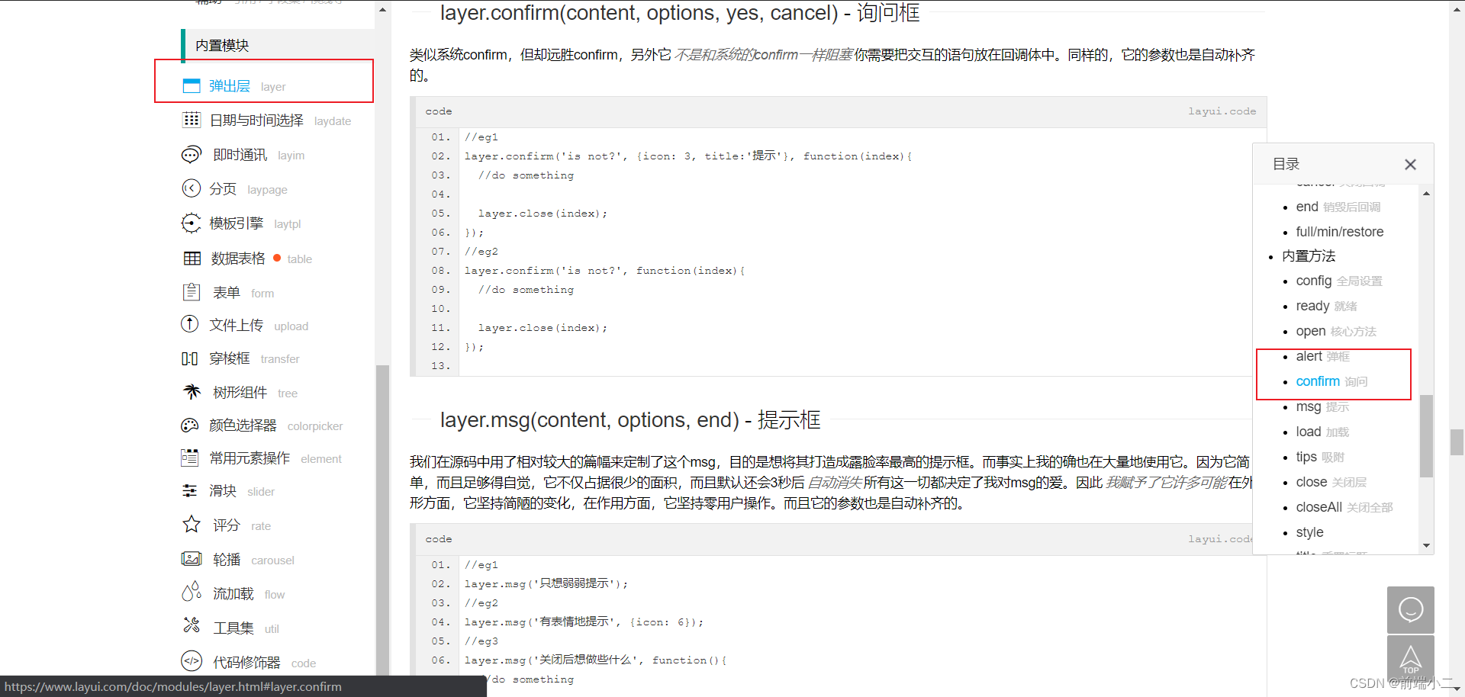Open 模板引擎 laytpl documentation
Viewport: 1465px width, 697px height.
point(255,223)
